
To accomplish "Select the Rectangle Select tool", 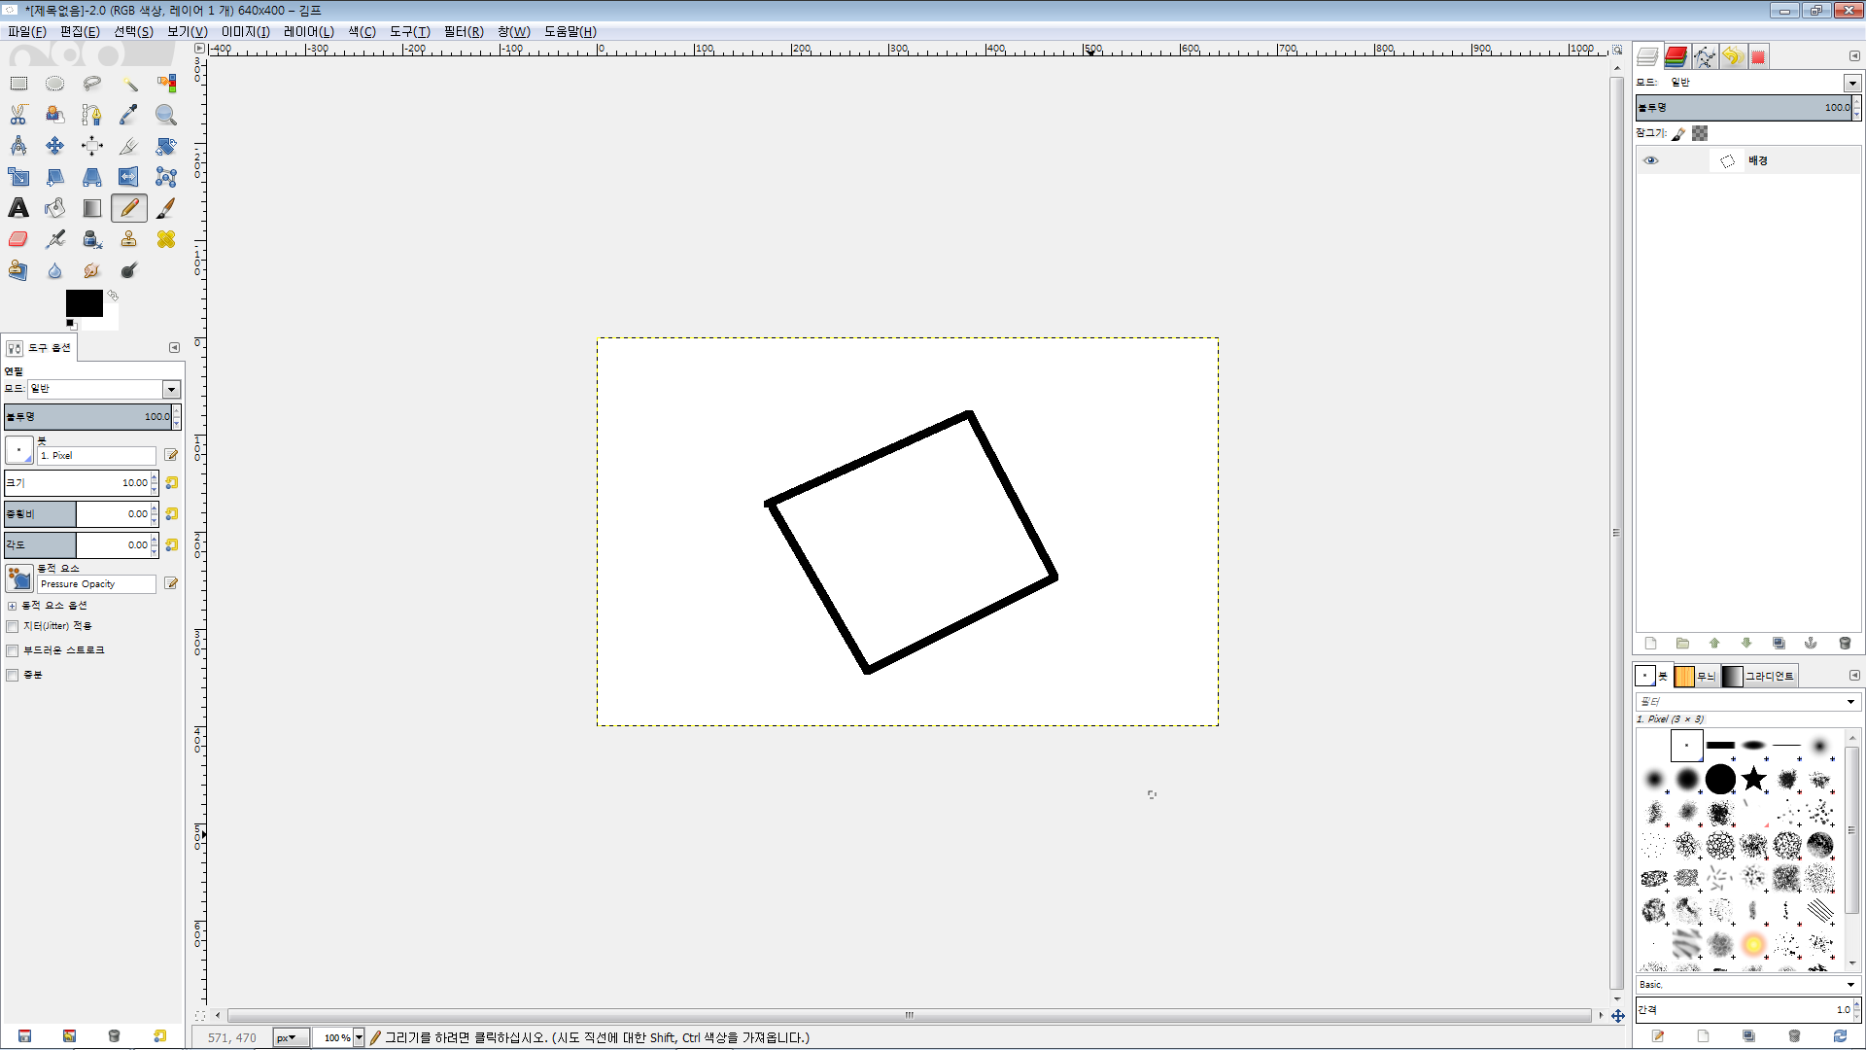I will point(18,84).
